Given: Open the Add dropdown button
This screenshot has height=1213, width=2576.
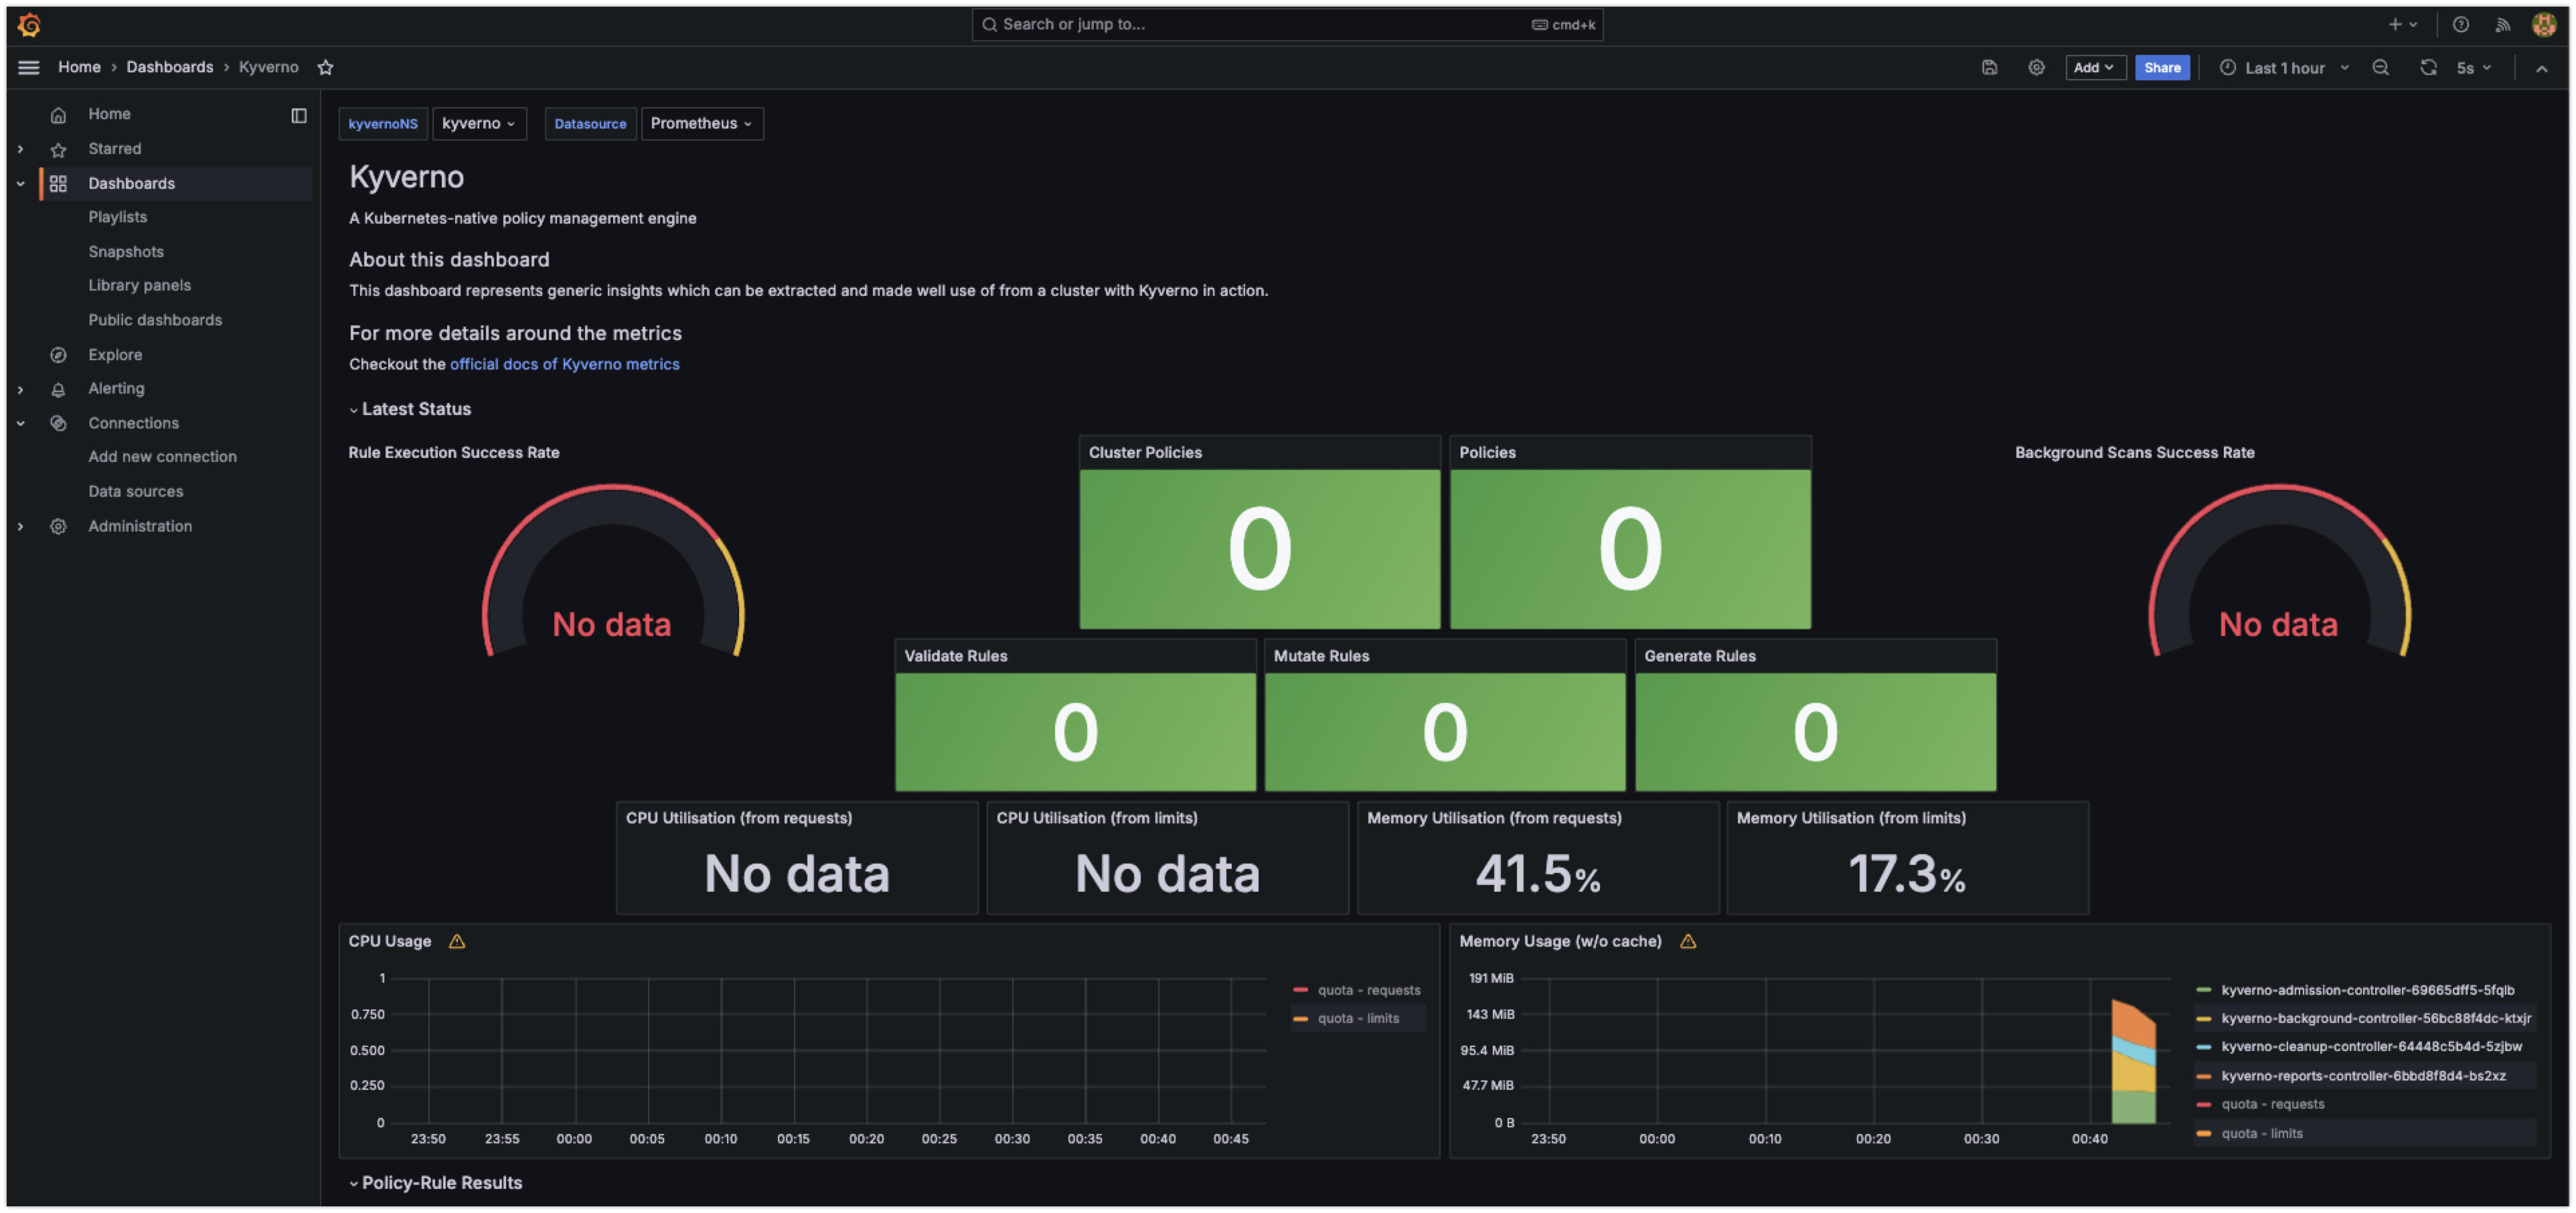Looking at the screenshot, I should (2095, 67).
